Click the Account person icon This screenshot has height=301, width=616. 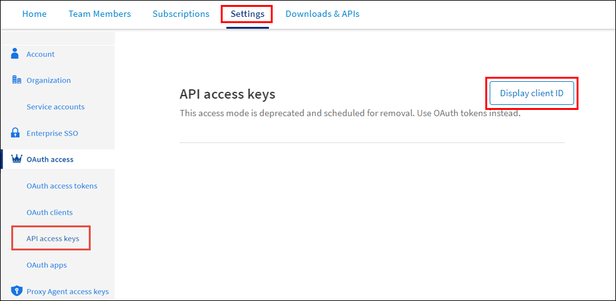16,54
